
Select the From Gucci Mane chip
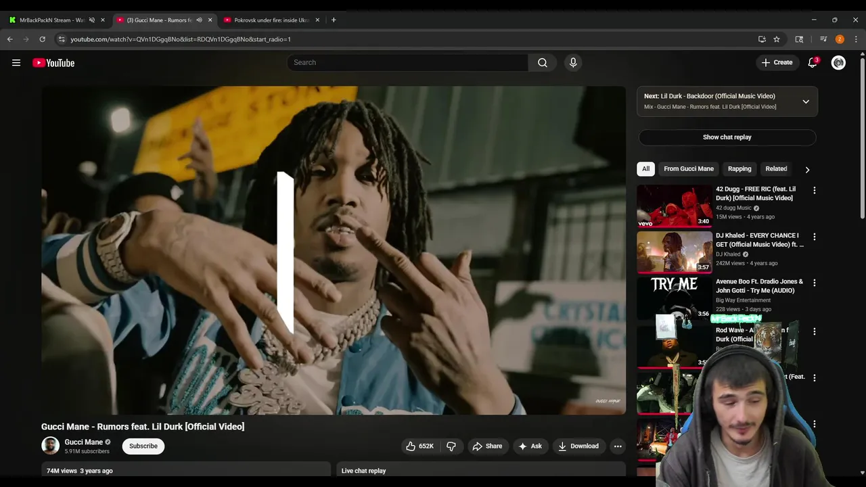689,169
